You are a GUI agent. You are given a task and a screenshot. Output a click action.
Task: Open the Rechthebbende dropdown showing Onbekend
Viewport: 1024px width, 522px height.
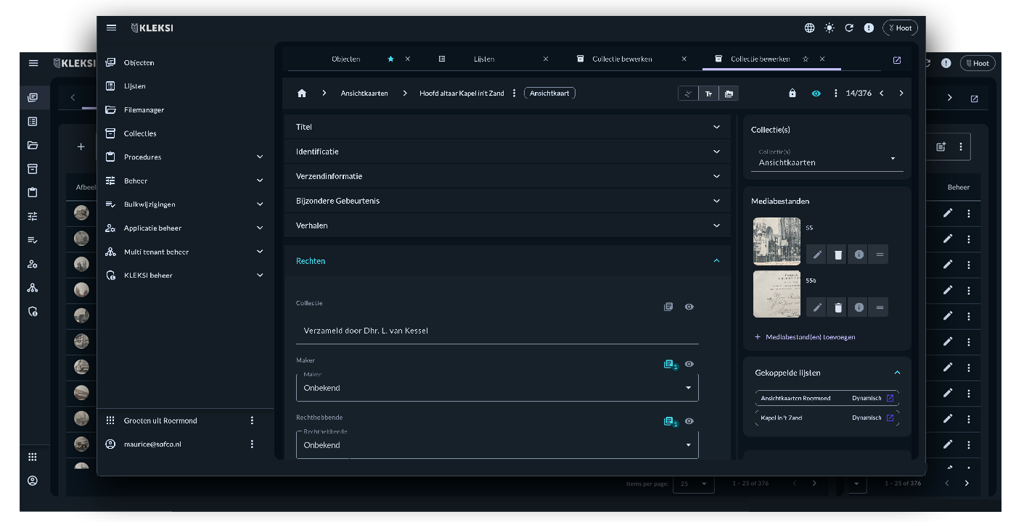click(497, 445)
